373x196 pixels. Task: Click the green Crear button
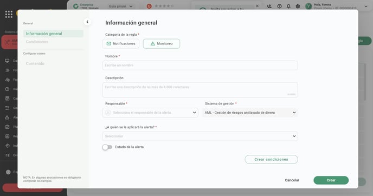(x=331, y=180)
